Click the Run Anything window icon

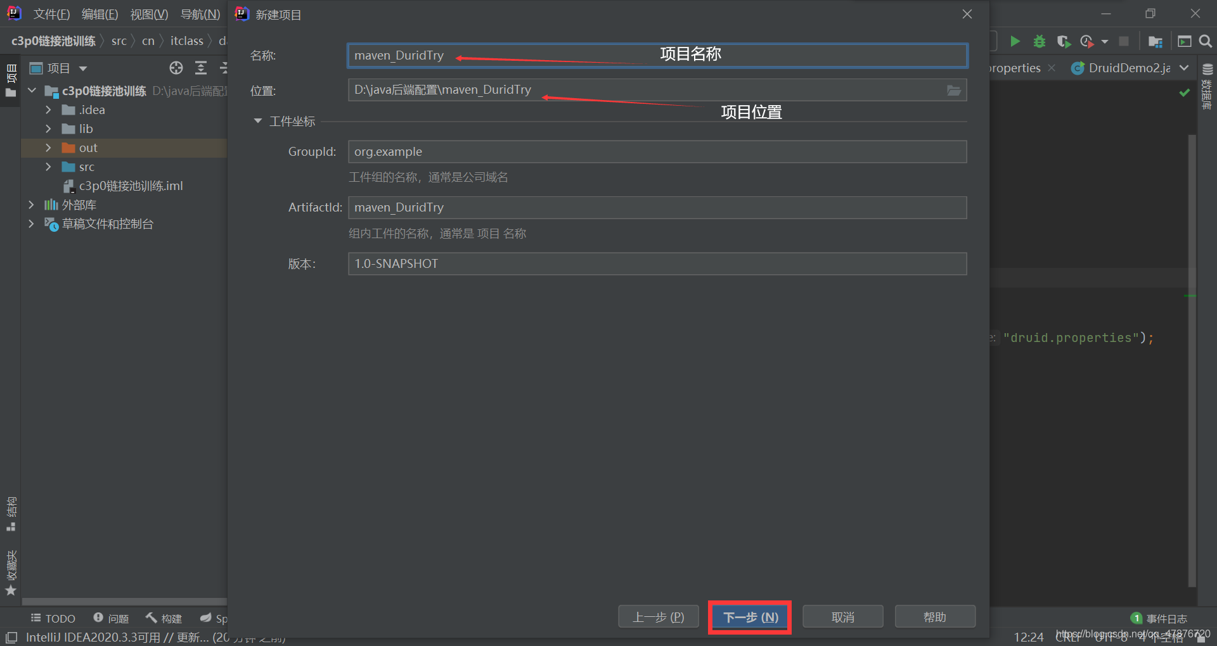pyautogui.click(x=1184, y=41)
